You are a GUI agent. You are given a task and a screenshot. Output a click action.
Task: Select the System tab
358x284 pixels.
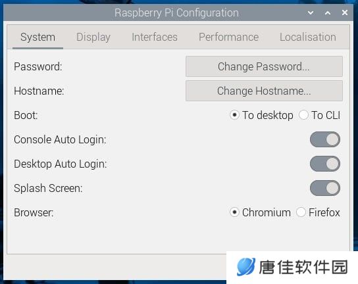38,37
